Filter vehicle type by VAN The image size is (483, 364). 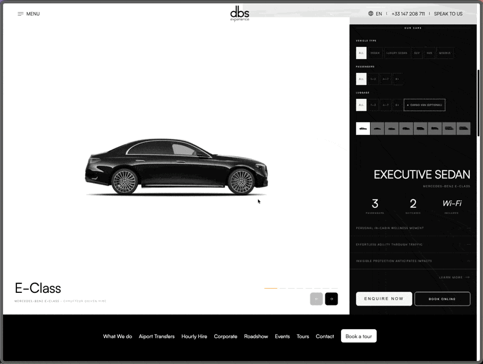429,53
